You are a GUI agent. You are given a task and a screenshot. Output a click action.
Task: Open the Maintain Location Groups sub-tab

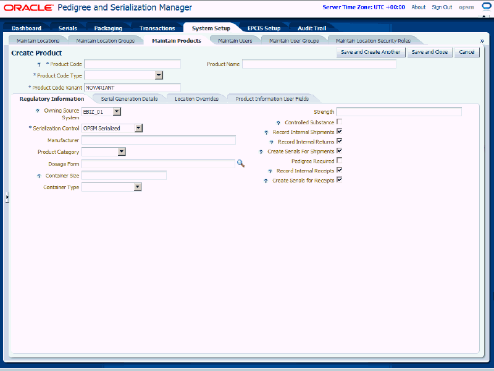click(x=105, y=41)
